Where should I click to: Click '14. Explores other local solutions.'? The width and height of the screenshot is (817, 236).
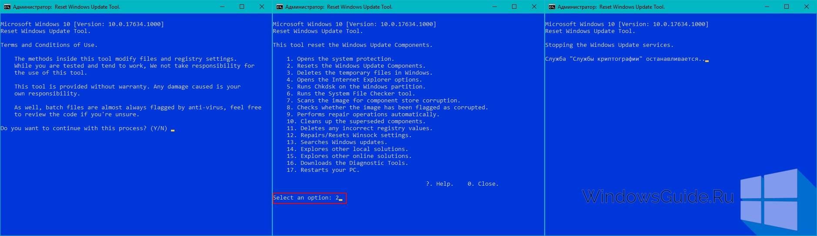347,149
